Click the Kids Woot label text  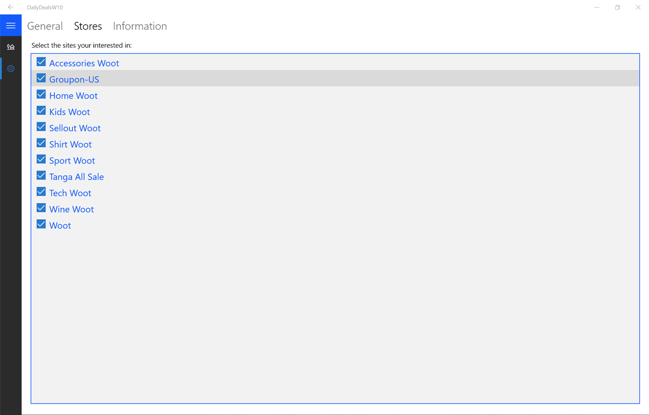click(x=70, y=112)
